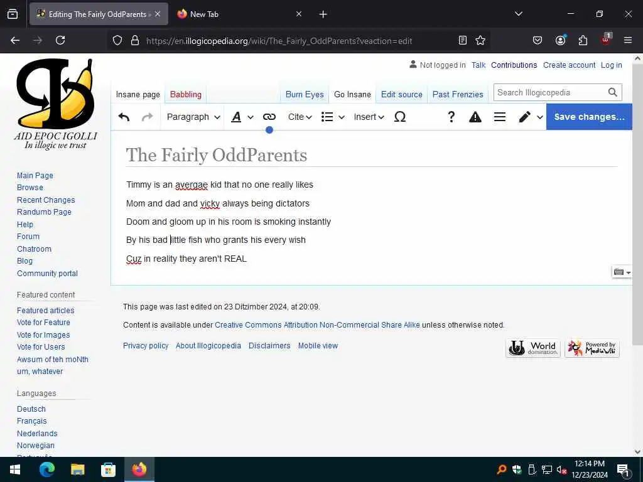This screenshot has width=643, height=482.
Task: Open the Cite dropdown
Action: (300, 117)
